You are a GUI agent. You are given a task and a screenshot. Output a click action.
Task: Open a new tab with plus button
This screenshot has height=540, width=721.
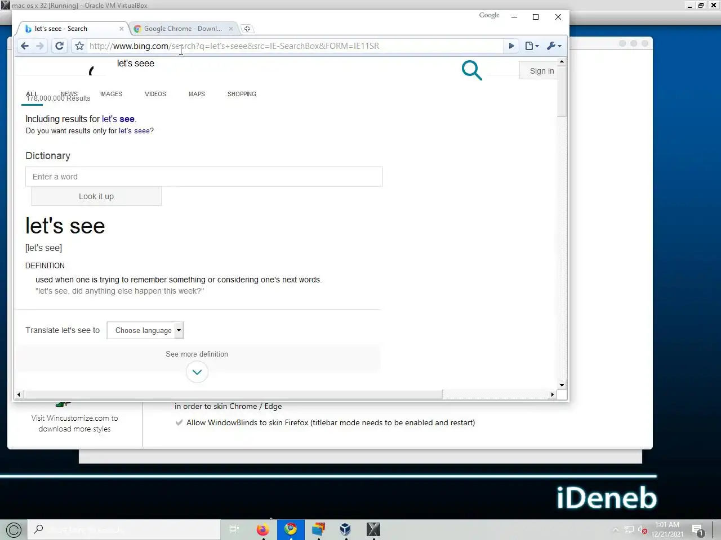click(247, 29)
